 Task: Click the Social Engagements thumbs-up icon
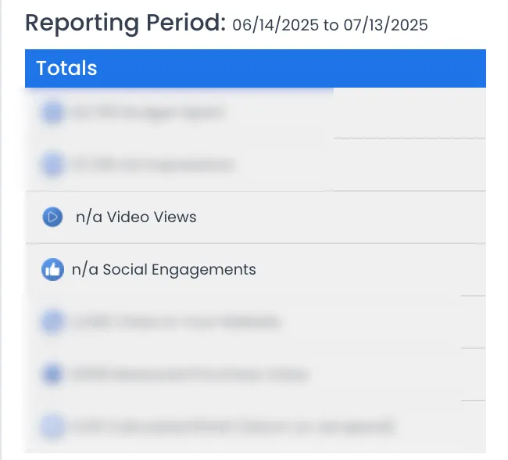pos(52,270)
